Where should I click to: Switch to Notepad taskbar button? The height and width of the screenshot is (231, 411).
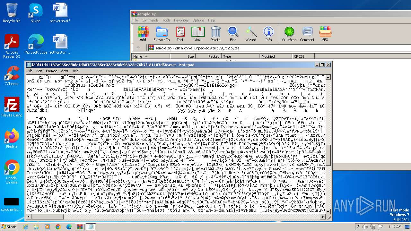(91, 227)
